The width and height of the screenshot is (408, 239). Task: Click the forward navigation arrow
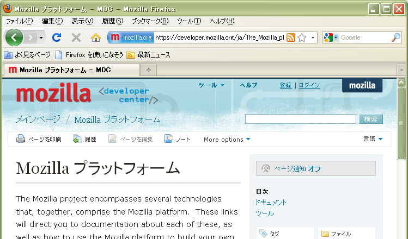(x=31, y=38)
